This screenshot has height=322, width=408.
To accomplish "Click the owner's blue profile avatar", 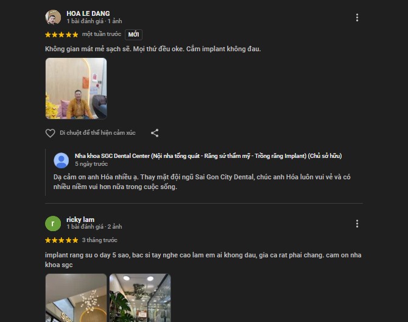I will click(x=61, y=160).
